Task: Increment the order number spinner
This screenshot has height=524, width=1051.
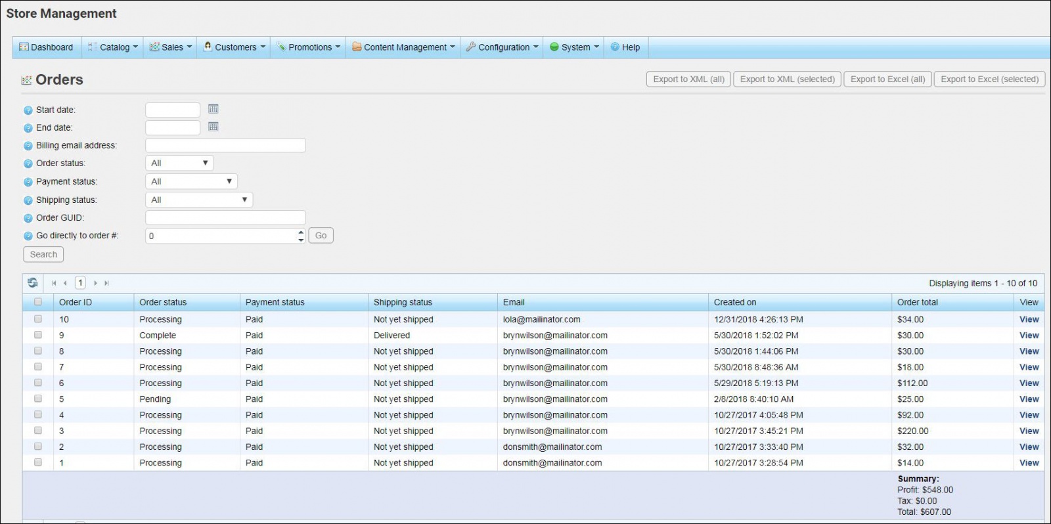Action: coord(301,232)
